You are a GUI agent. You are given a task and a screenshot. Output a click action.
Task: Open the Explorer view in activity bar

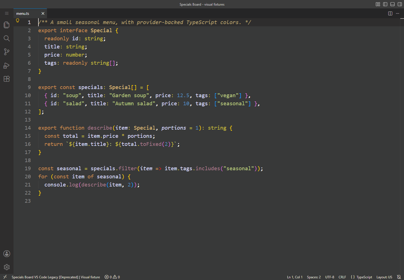[7, 25]
